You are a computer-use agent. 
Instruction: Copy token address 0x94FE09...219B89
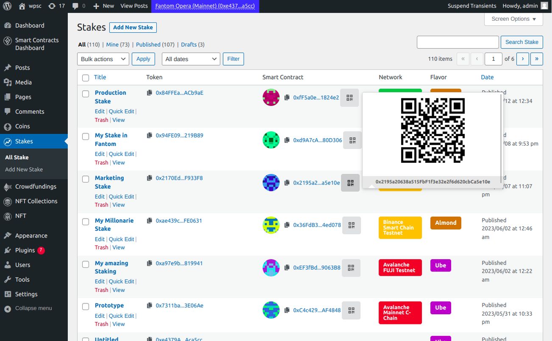[149, 135]
